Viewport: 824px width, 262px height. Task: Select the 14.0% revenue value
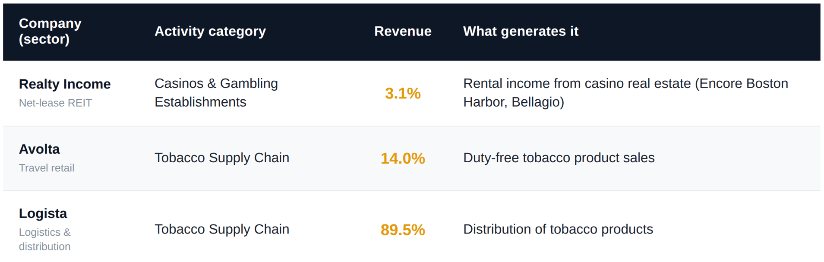(403, 158)
